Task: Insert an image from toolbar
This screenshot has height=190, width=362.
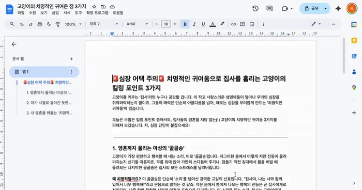Action: pos(252,24)
